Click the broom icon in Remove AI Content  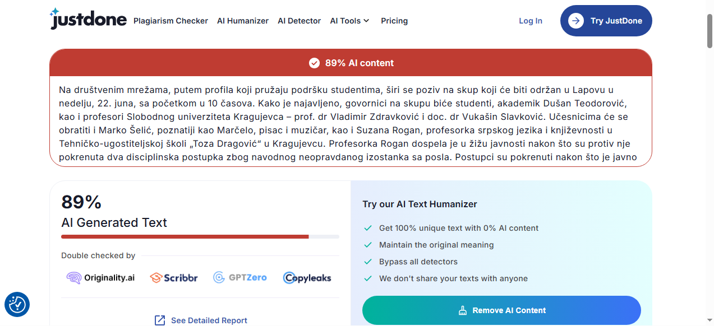point(463,310)
